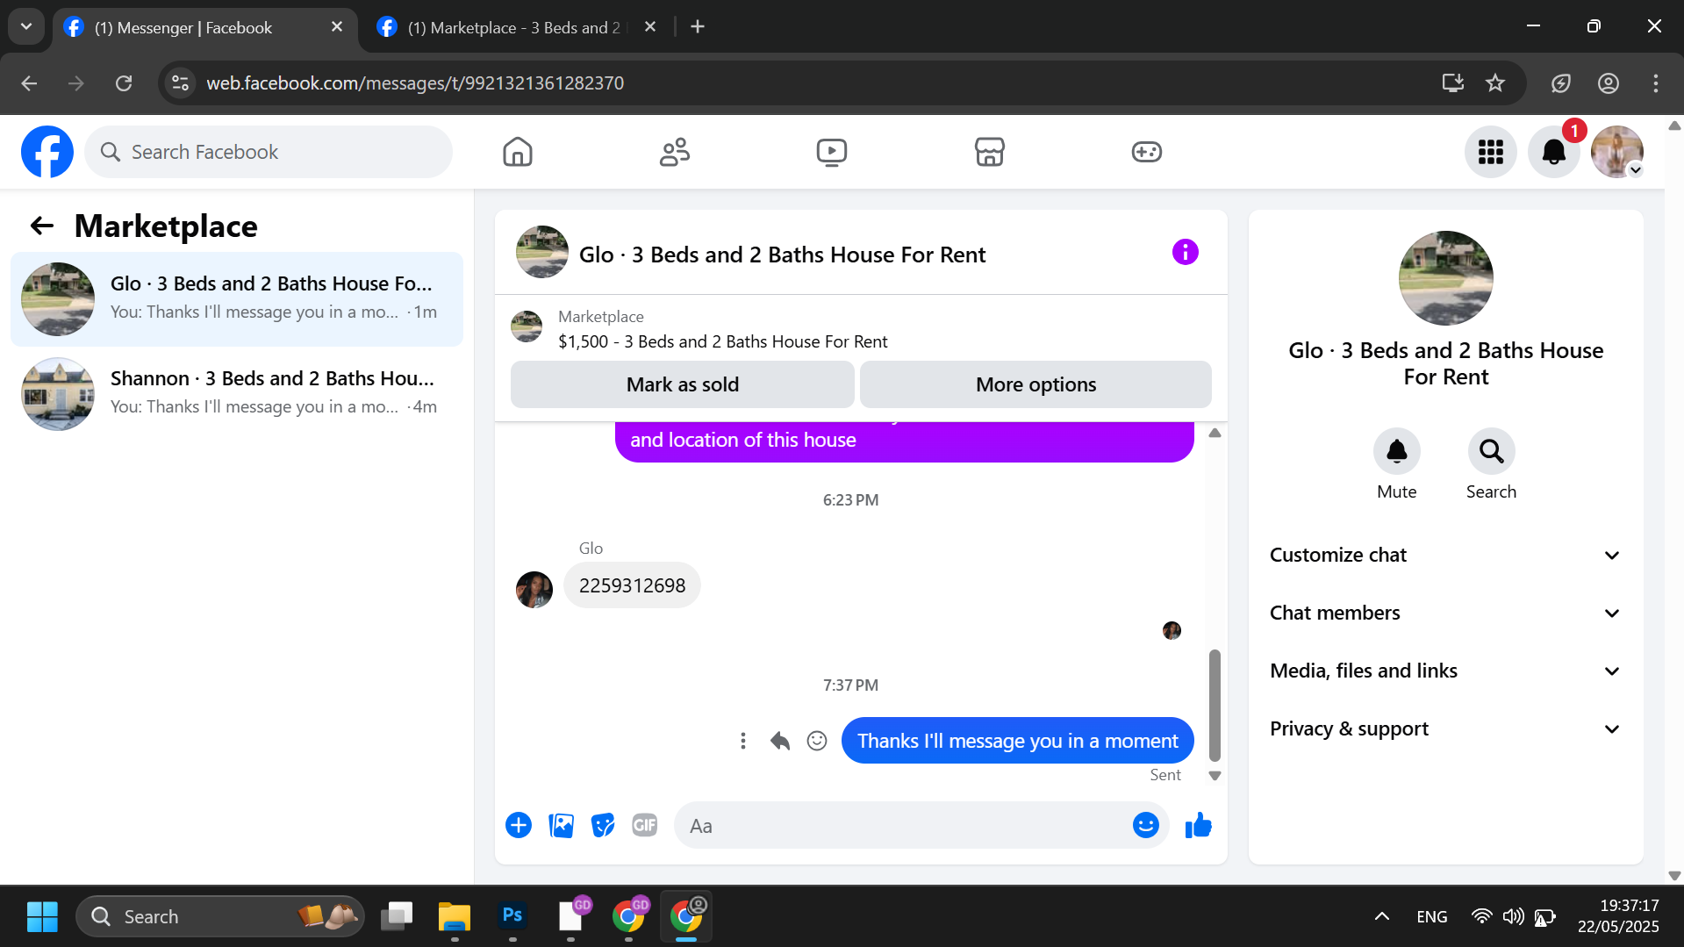Viewport: 1684px width, 947px height.
Task: Click the Glo 2259312698 message bubble
Action: [632, 585]
